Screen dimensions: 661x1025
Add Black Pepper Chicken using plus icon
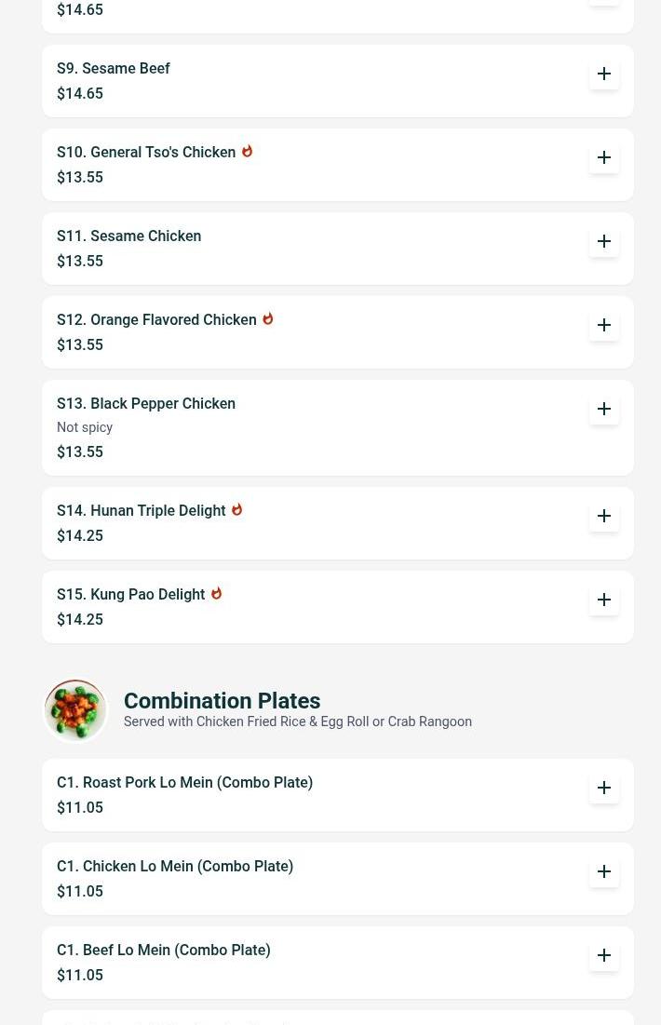click(604, 409)
